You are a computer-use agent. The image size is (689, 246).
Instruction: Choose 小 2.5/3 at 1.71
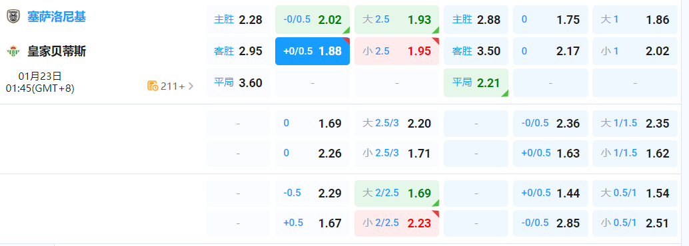point(396,154)
